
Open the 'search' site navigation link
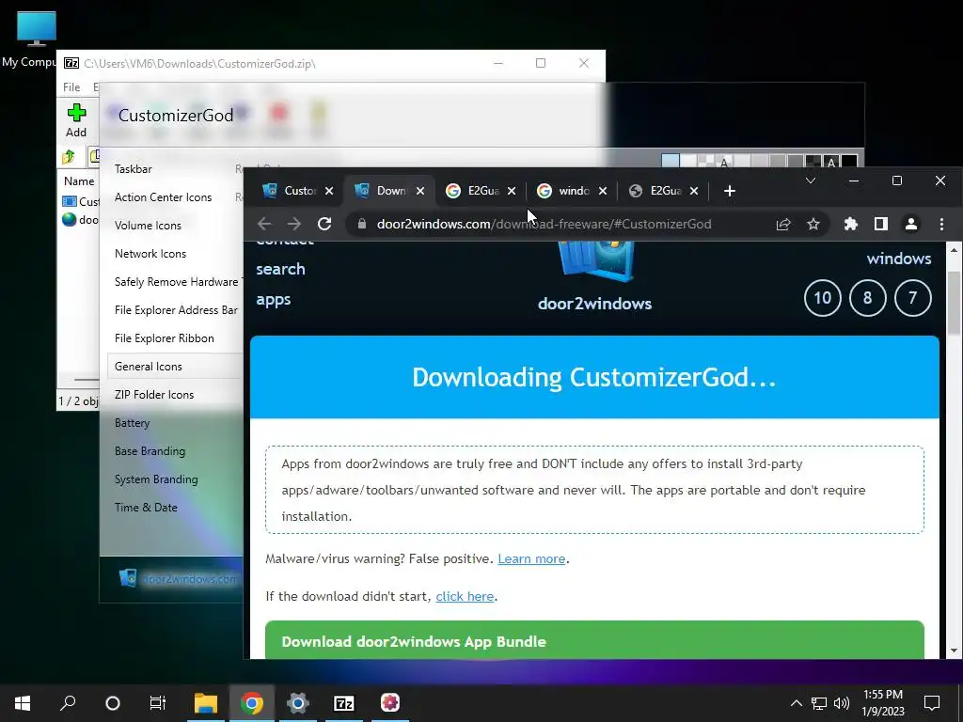(x=280, y=269)
